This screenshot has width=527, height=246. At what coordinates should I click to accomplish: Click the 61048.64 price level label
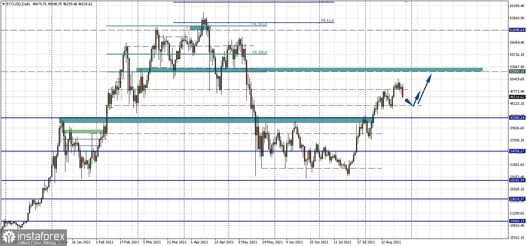click(517, 30)
